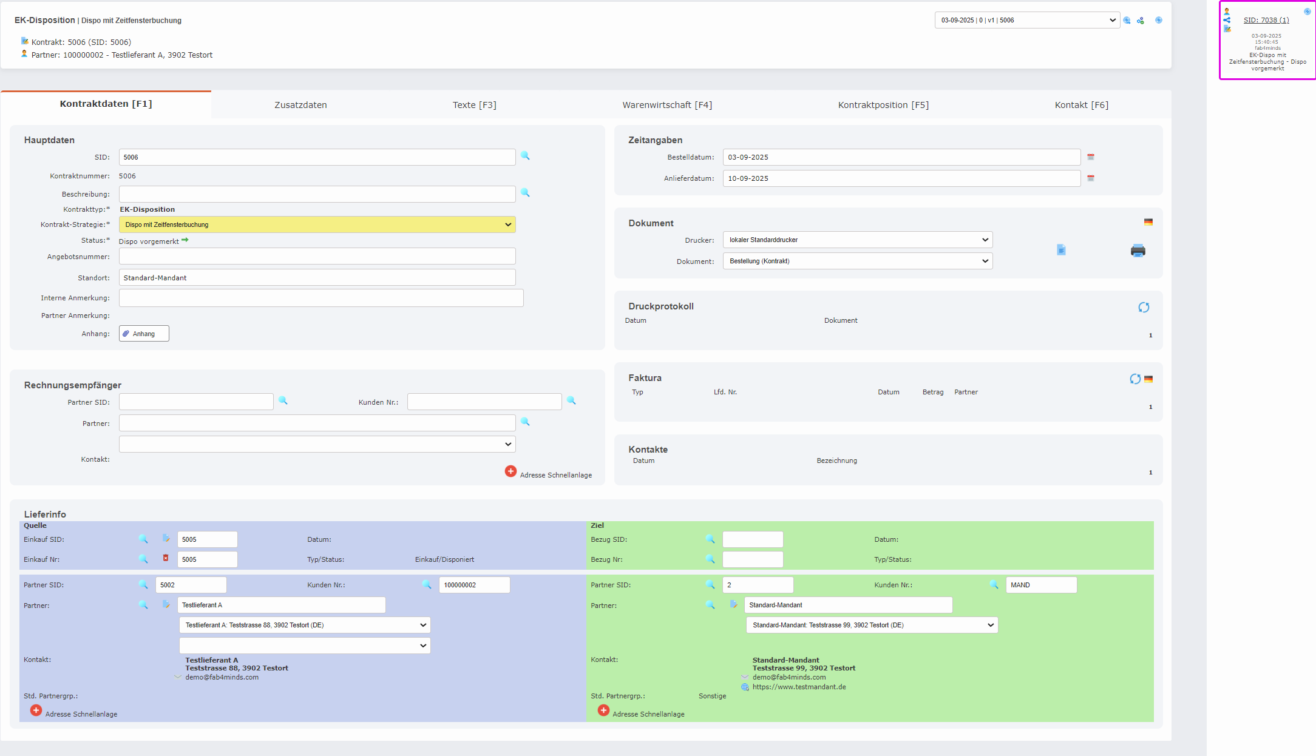Open Kontrakt-Strategie dropdown
Image resolution: width=1316 pixels, height=756 pixels.
click(x=317, y=224)
